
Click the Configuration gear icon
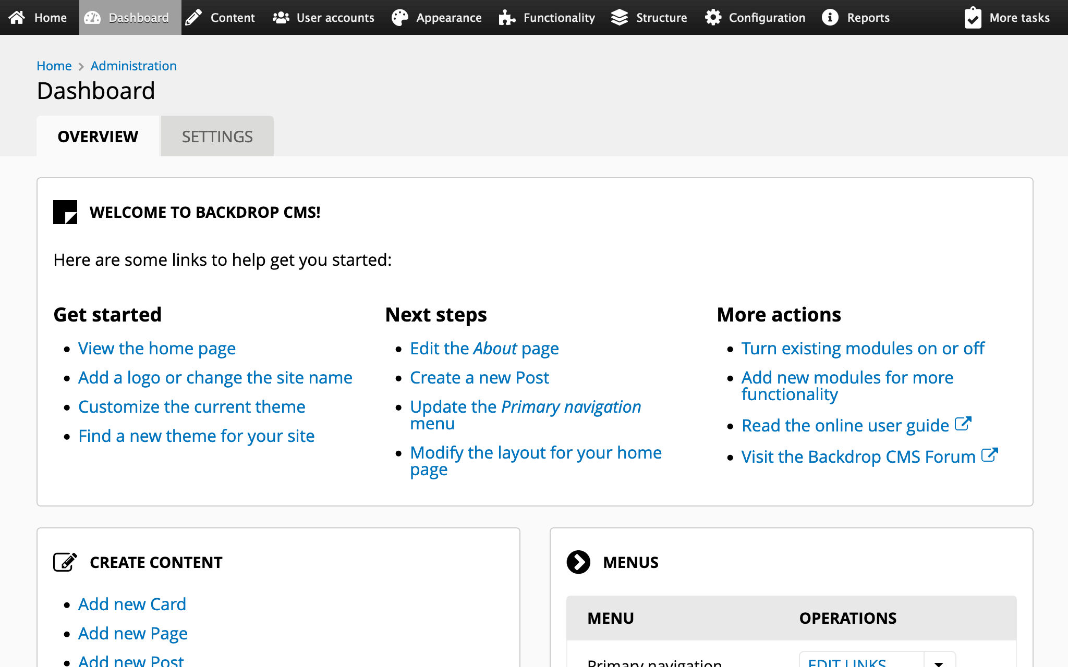713,17
